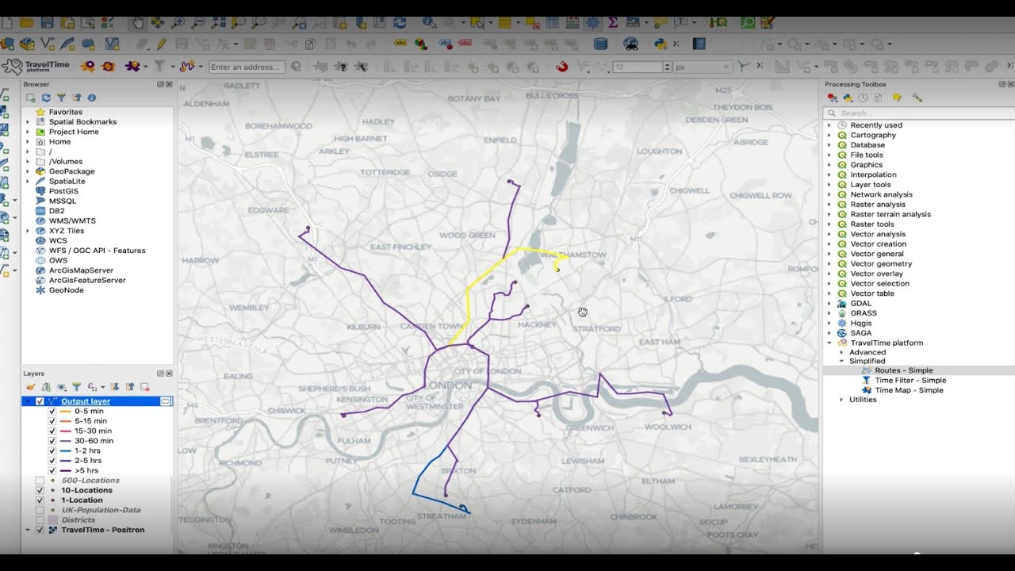This screenshot has height=571, width=1015.
Task: Select the Recently used toolbox group
Action: (876, 125)
